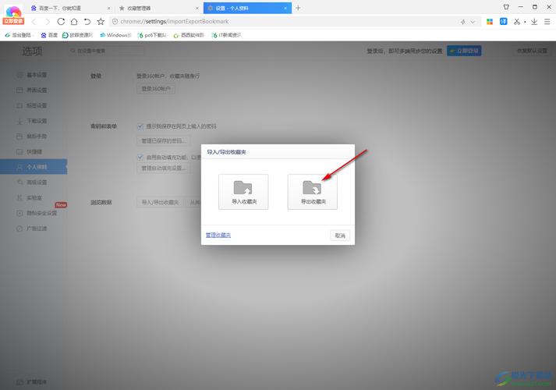Viewport: 556px width, 390px height.
Task: Click the star bookmark icon
Action: tap(101, 22)
